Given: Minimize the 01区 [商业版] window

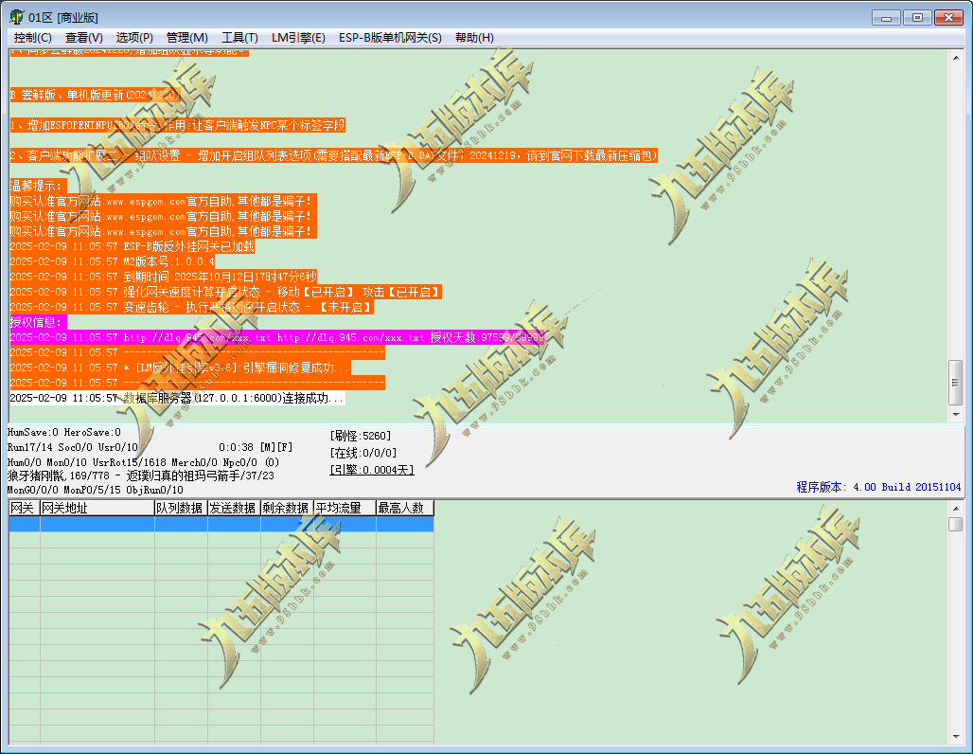Looking at the screenshot, I should pyautogui.click(x=886, y=17).
